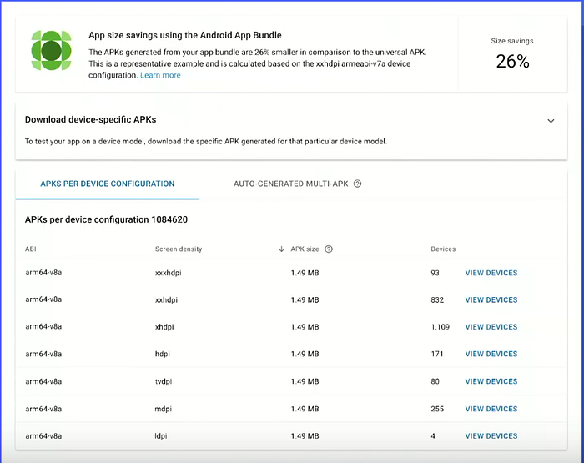Open the Auto-Generated Multi-APK tab
This screenshot has width=584, height=463.
pyautogui.click(x=290, y=184)
